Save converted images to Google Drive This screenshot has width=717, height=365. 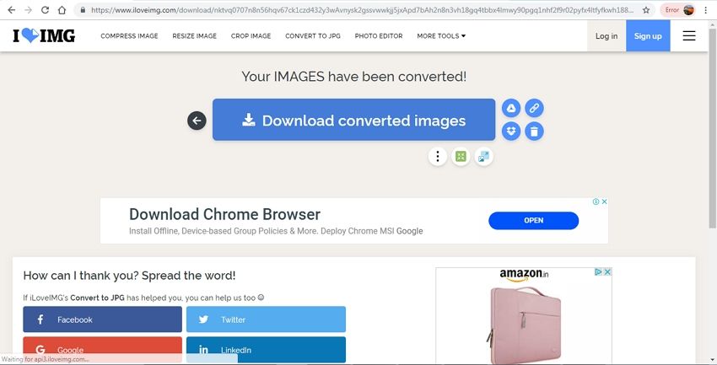point(511,108)
